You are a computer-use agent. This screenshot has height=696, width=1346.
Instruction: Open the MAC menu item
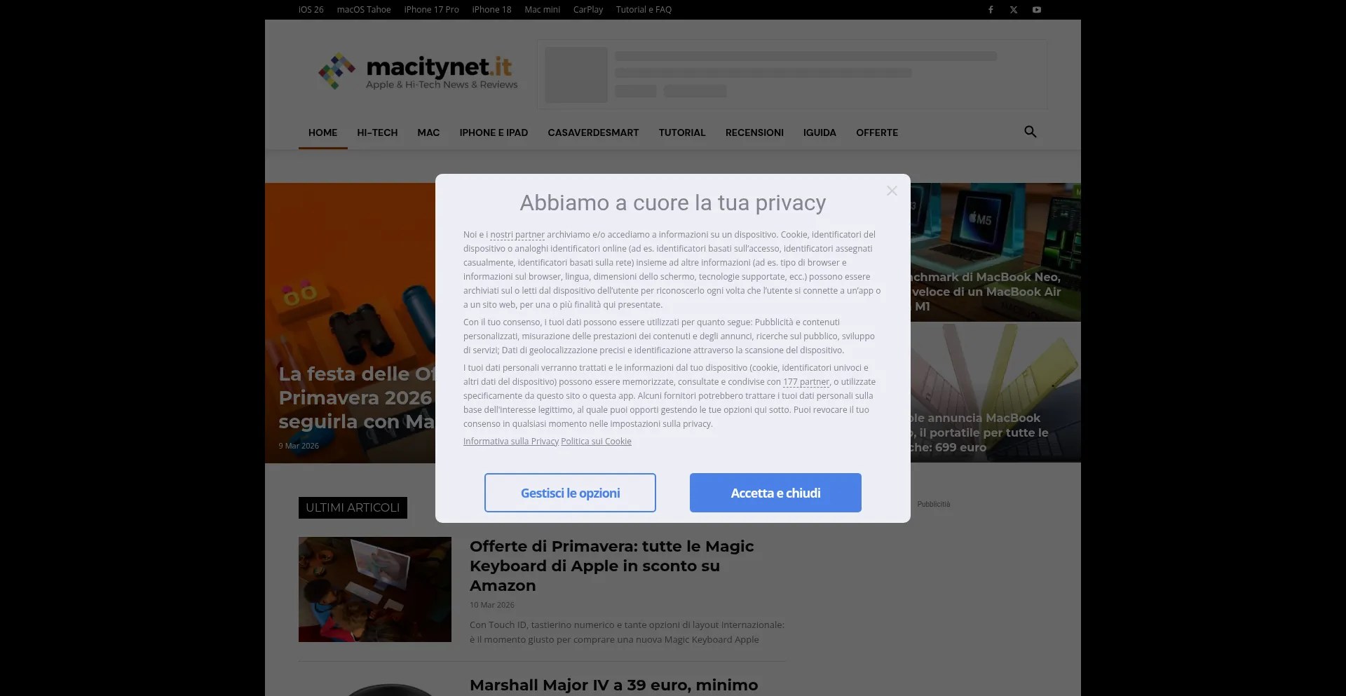[x=428, y=132]
